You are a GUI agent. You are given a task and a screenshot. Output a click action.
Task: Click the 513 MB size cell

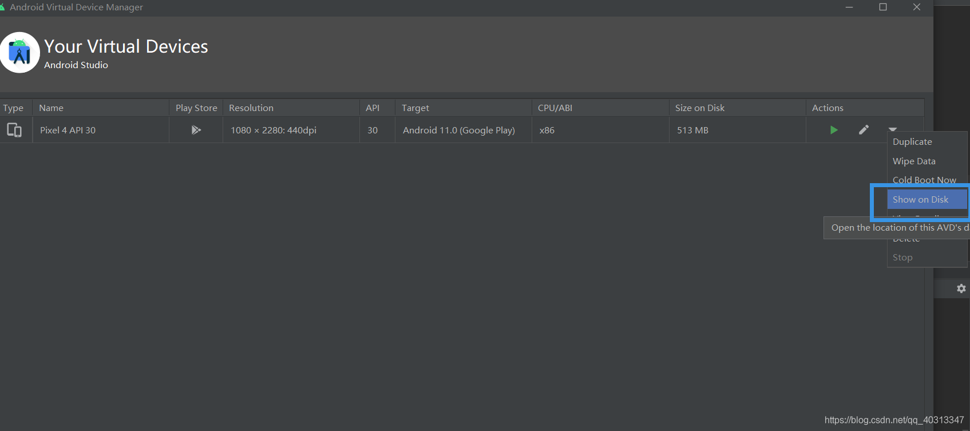[x=738, y=130]
